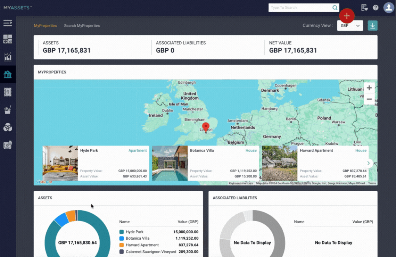Click the Associated Liabilities 'GBP 0' figure
This screenshot has width=396, height=257.
165,50
